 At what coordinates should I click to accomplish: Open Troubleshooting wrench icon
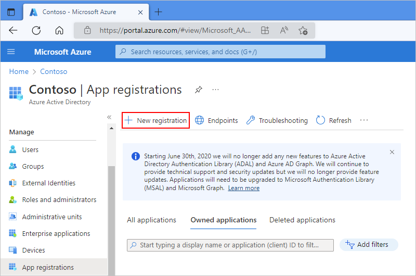click(251, 120)
